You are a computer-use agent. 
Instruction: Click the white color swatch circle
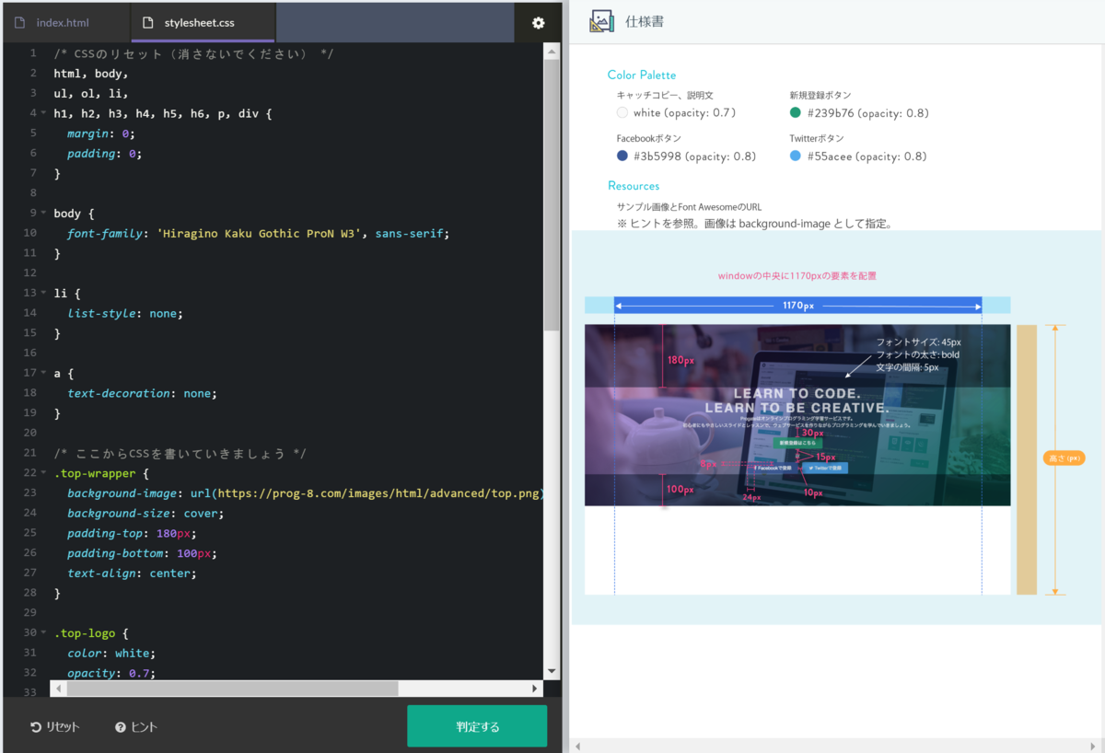pos(622,112)
